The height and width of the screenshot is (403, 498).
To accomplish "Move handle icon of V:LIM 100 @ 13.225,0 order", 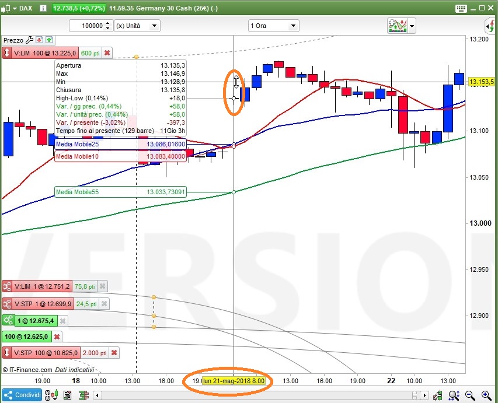I will point(6,53).
